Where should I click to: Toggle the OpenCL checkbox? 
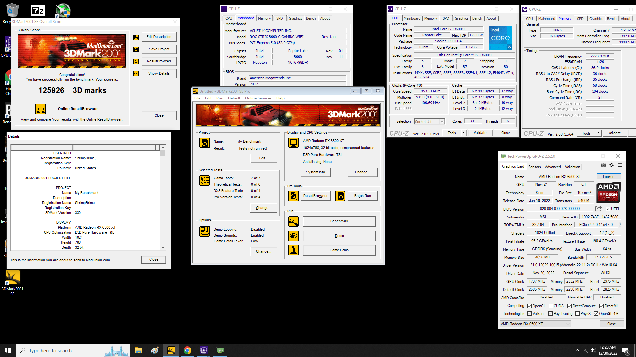[529, 306]
